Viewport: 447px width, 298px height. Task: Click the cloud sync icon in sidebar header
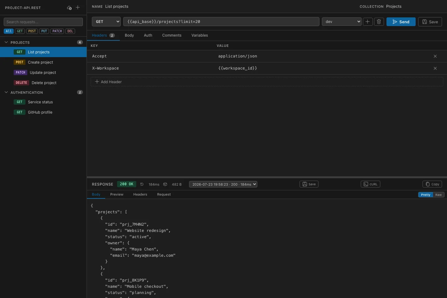[69, 7]
